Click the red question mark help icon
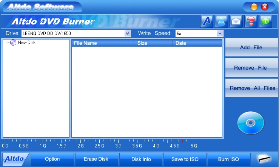Image resolution: width=279 pixels, height=167 pixels. point(251,21)
